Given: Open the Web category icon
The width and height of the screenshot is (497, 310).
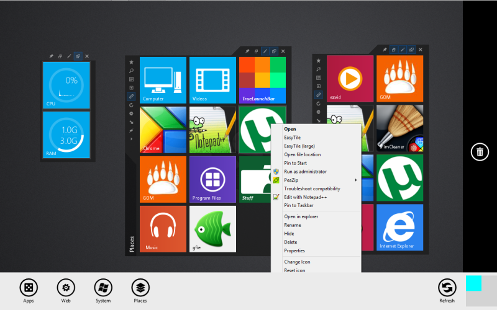Looking at the screenshot, I should 66,288.
